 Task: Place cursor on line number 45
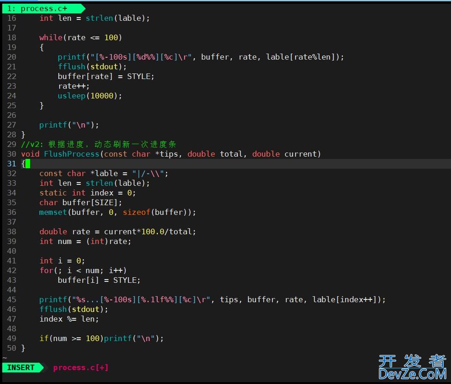tap(12, 299)
